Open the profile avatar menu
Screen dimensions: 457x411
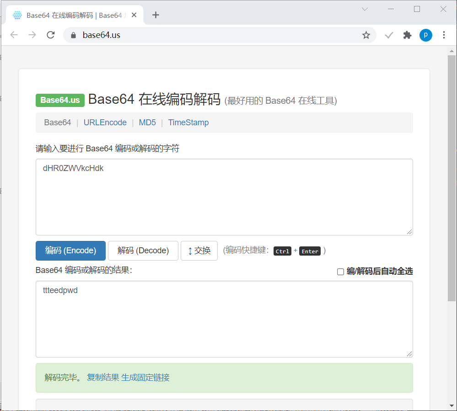pos(426,35)
